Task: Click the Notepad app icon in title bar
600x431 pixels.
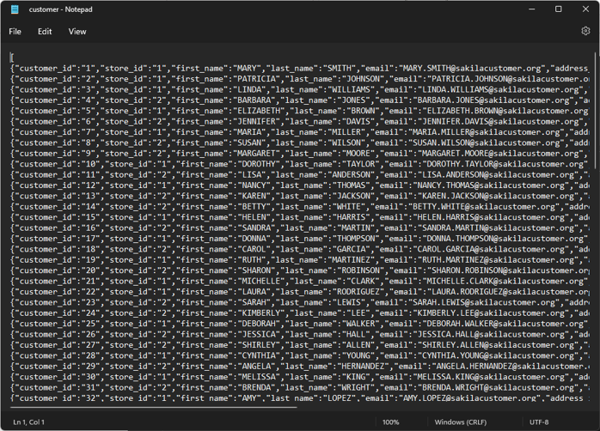Action: (15, 9)
